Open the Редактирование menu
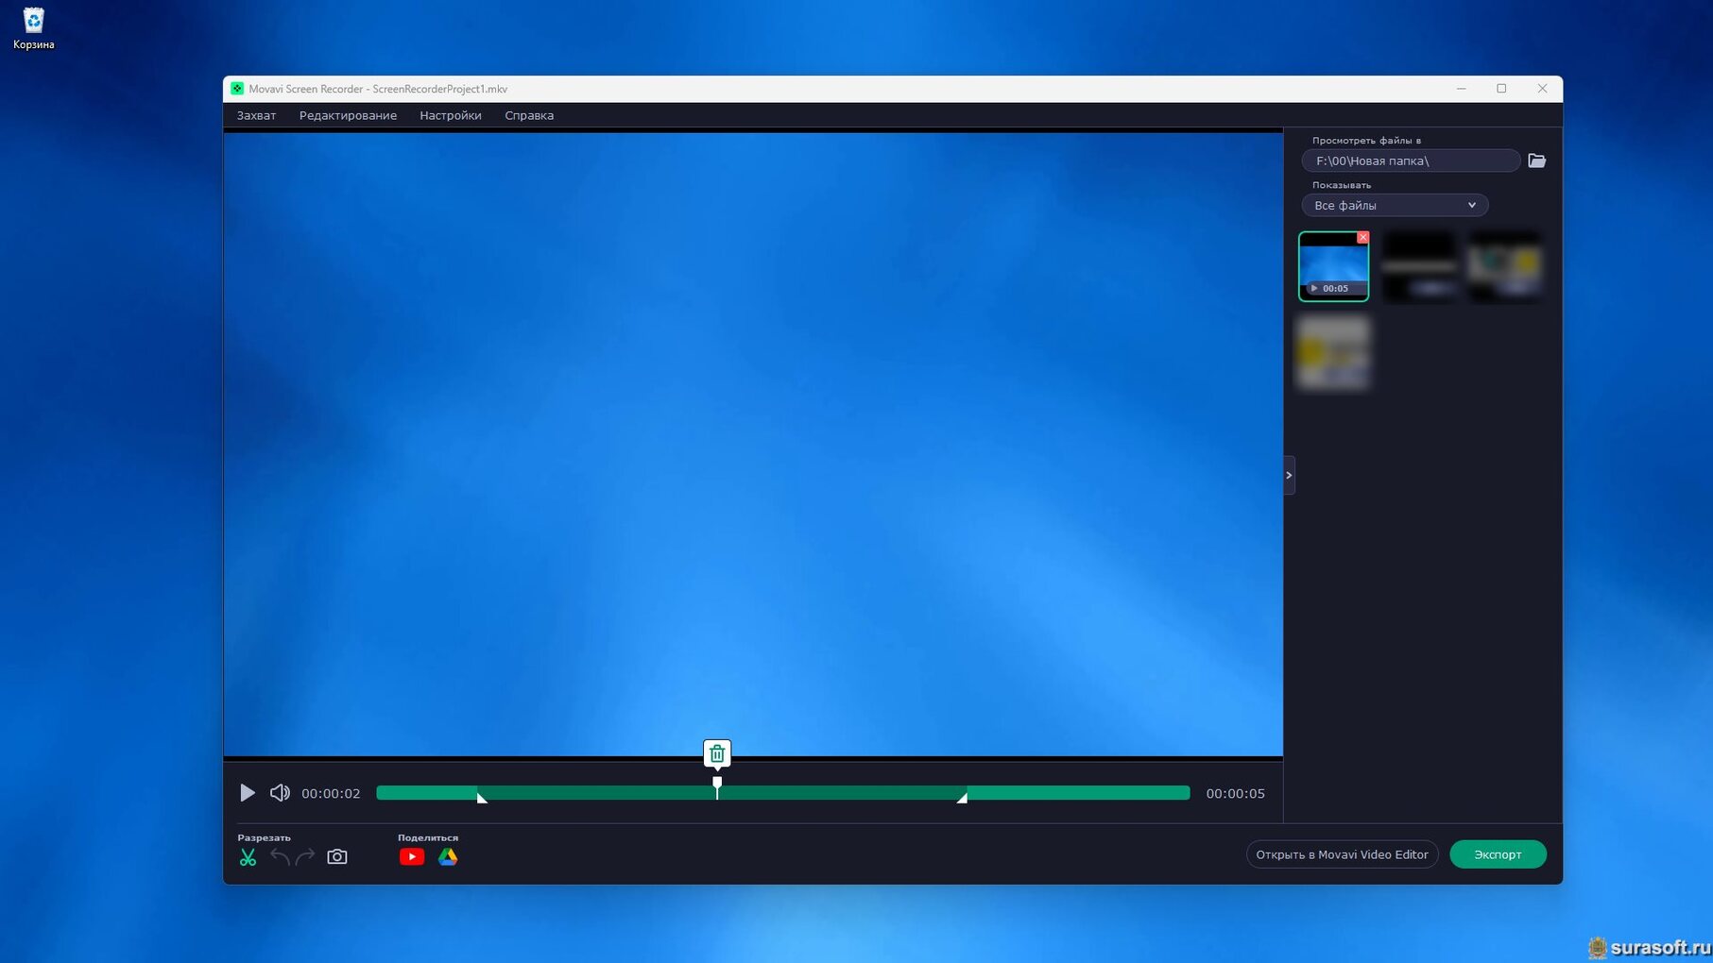 [348, 115]
